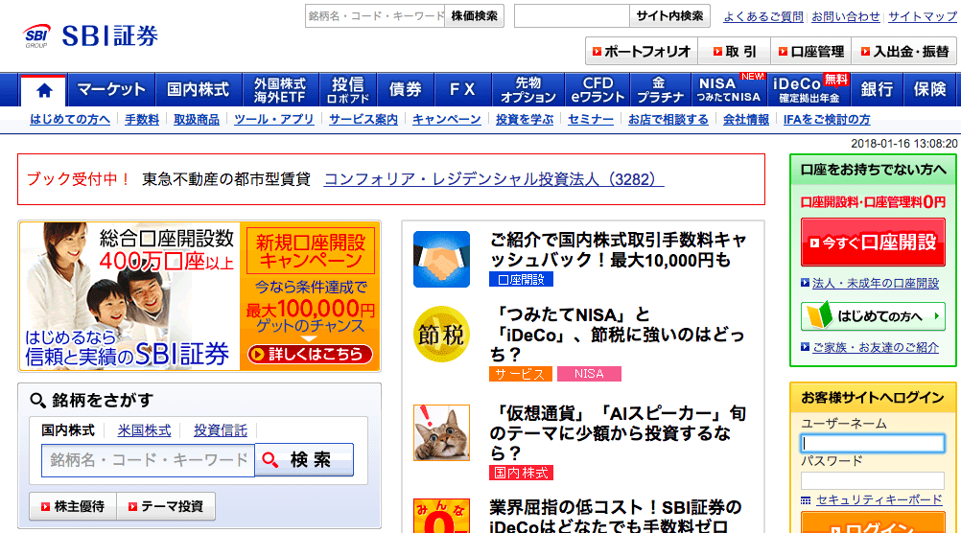Click the 節税 gold coin icon
The width and height of the screenshot is (961, 533).
click(x=441, y=334)
